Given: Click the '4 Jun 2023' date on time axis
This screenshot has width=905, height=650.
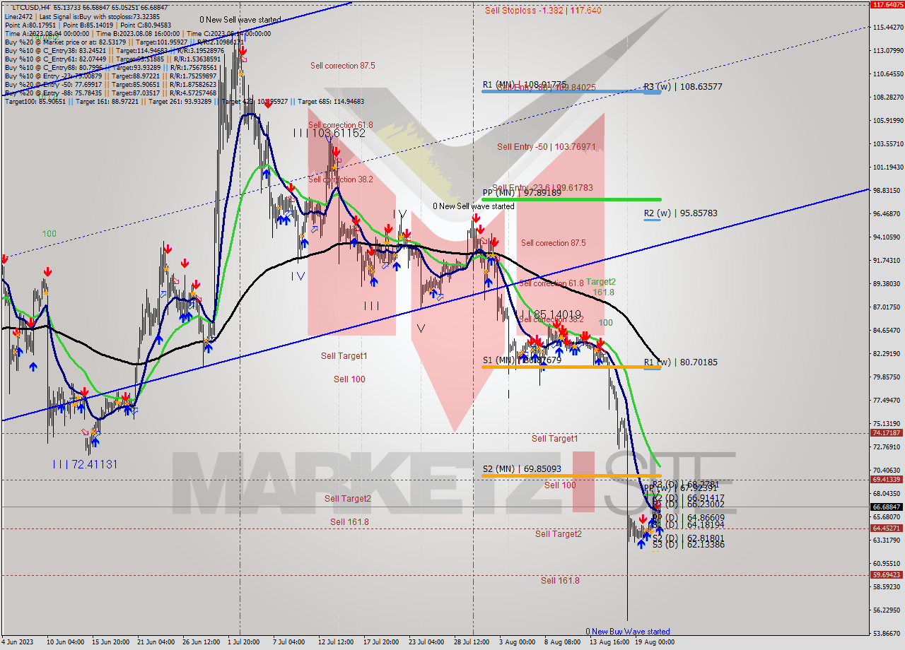Looking at the screenshot, I should (x=17, y=643).
